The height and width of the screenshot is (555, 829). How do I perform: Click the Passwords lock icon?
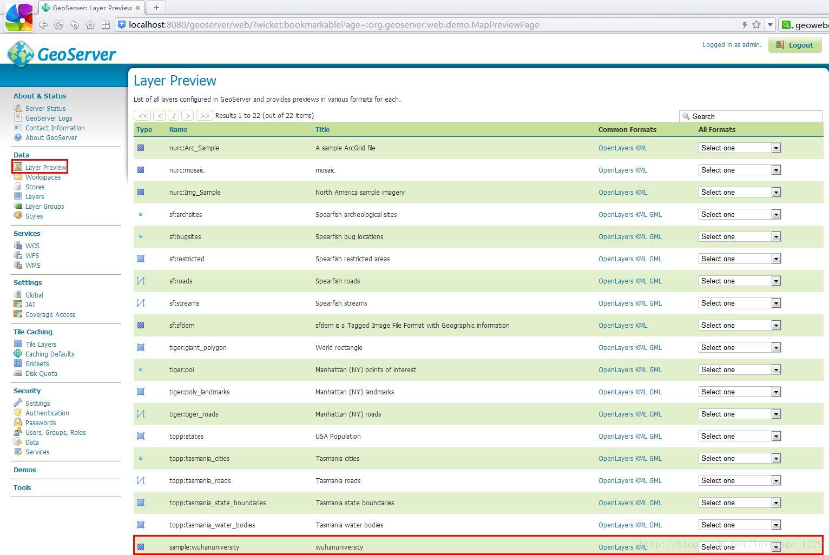tap(18, 422)
